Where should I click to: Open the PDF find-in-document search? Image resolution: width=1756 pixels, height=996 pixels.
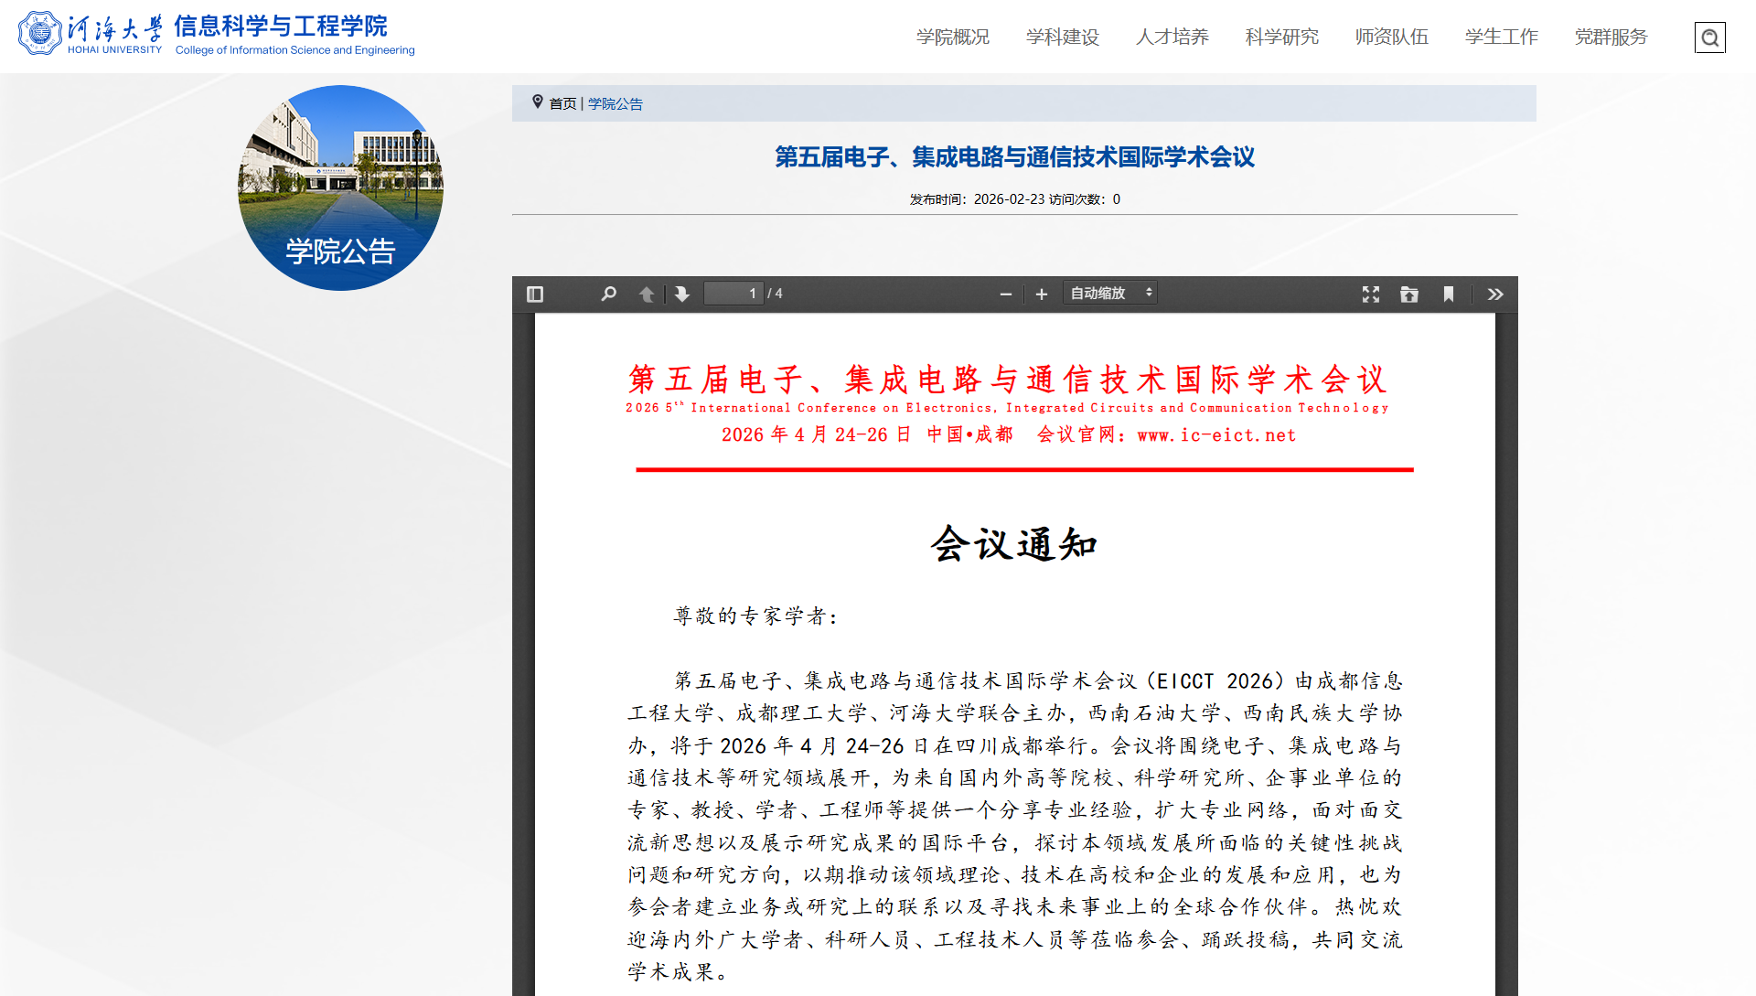(x=608, y=294)
